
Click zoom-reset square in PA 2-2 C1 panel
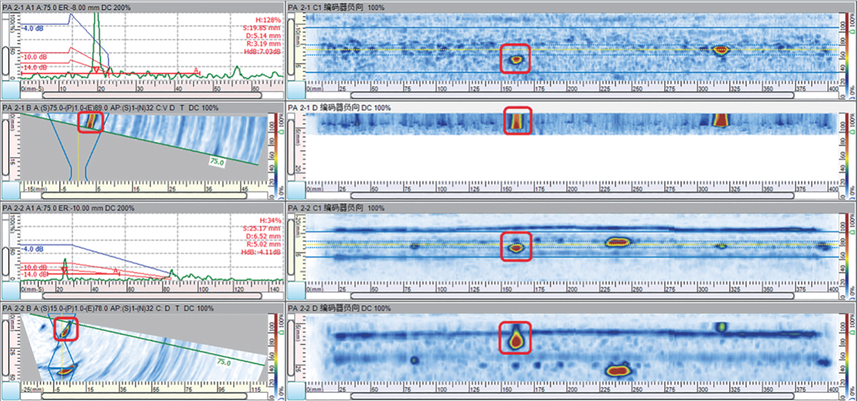[295, 291]
